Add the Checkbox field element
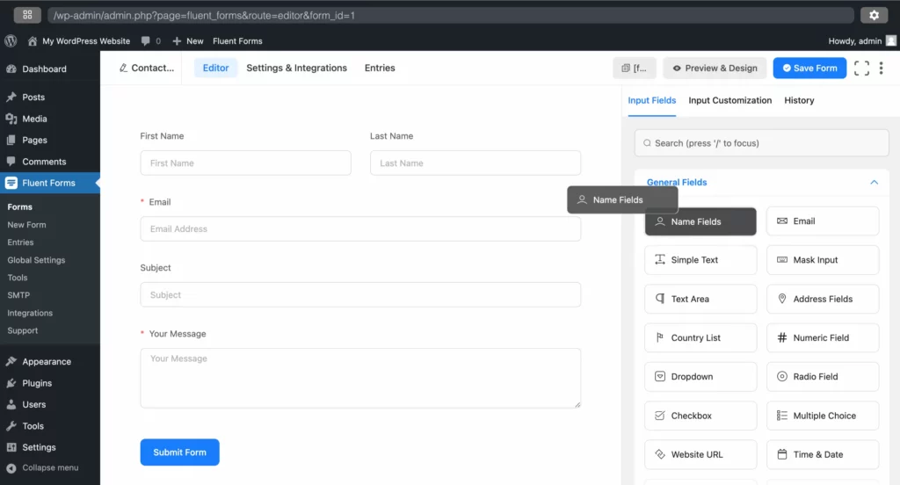The height and width of the screenshot is (485, 900). click(700, 416)
